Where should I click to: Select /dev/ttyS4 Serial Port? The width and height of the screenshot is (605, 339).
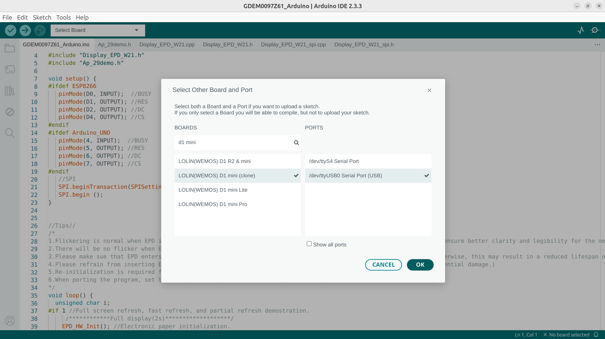pos(368,161)
